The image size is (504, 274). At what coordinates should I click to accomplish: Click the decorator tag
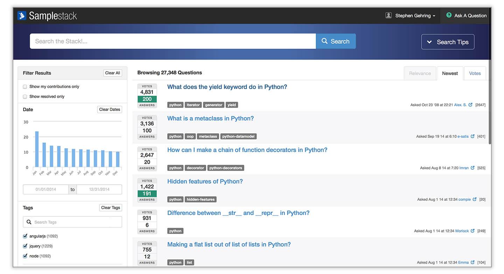195,168
